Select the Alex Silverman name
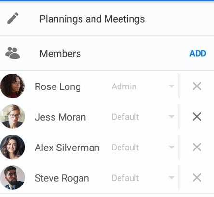Image resolution: width=214 pixels, height=197 pixels. (x=67, y=148)
